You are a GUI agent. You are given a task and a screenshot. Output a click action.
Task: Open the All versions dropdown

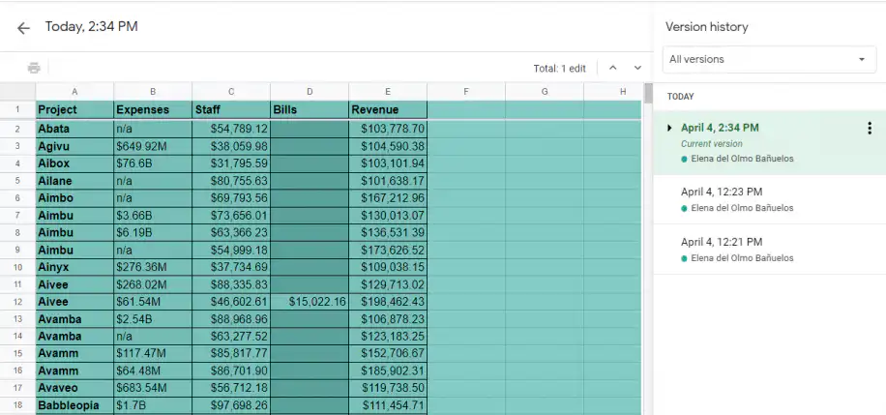pyautogui.click(x=769, y=59)
